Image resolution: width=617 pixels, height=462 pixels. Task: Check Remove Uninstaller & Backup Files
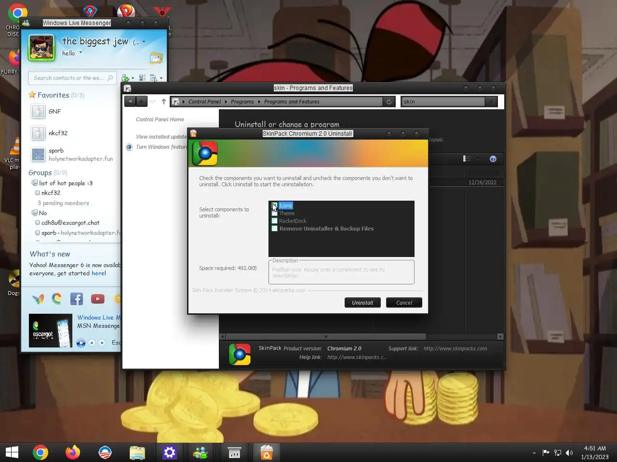click(x=274, y=229)
